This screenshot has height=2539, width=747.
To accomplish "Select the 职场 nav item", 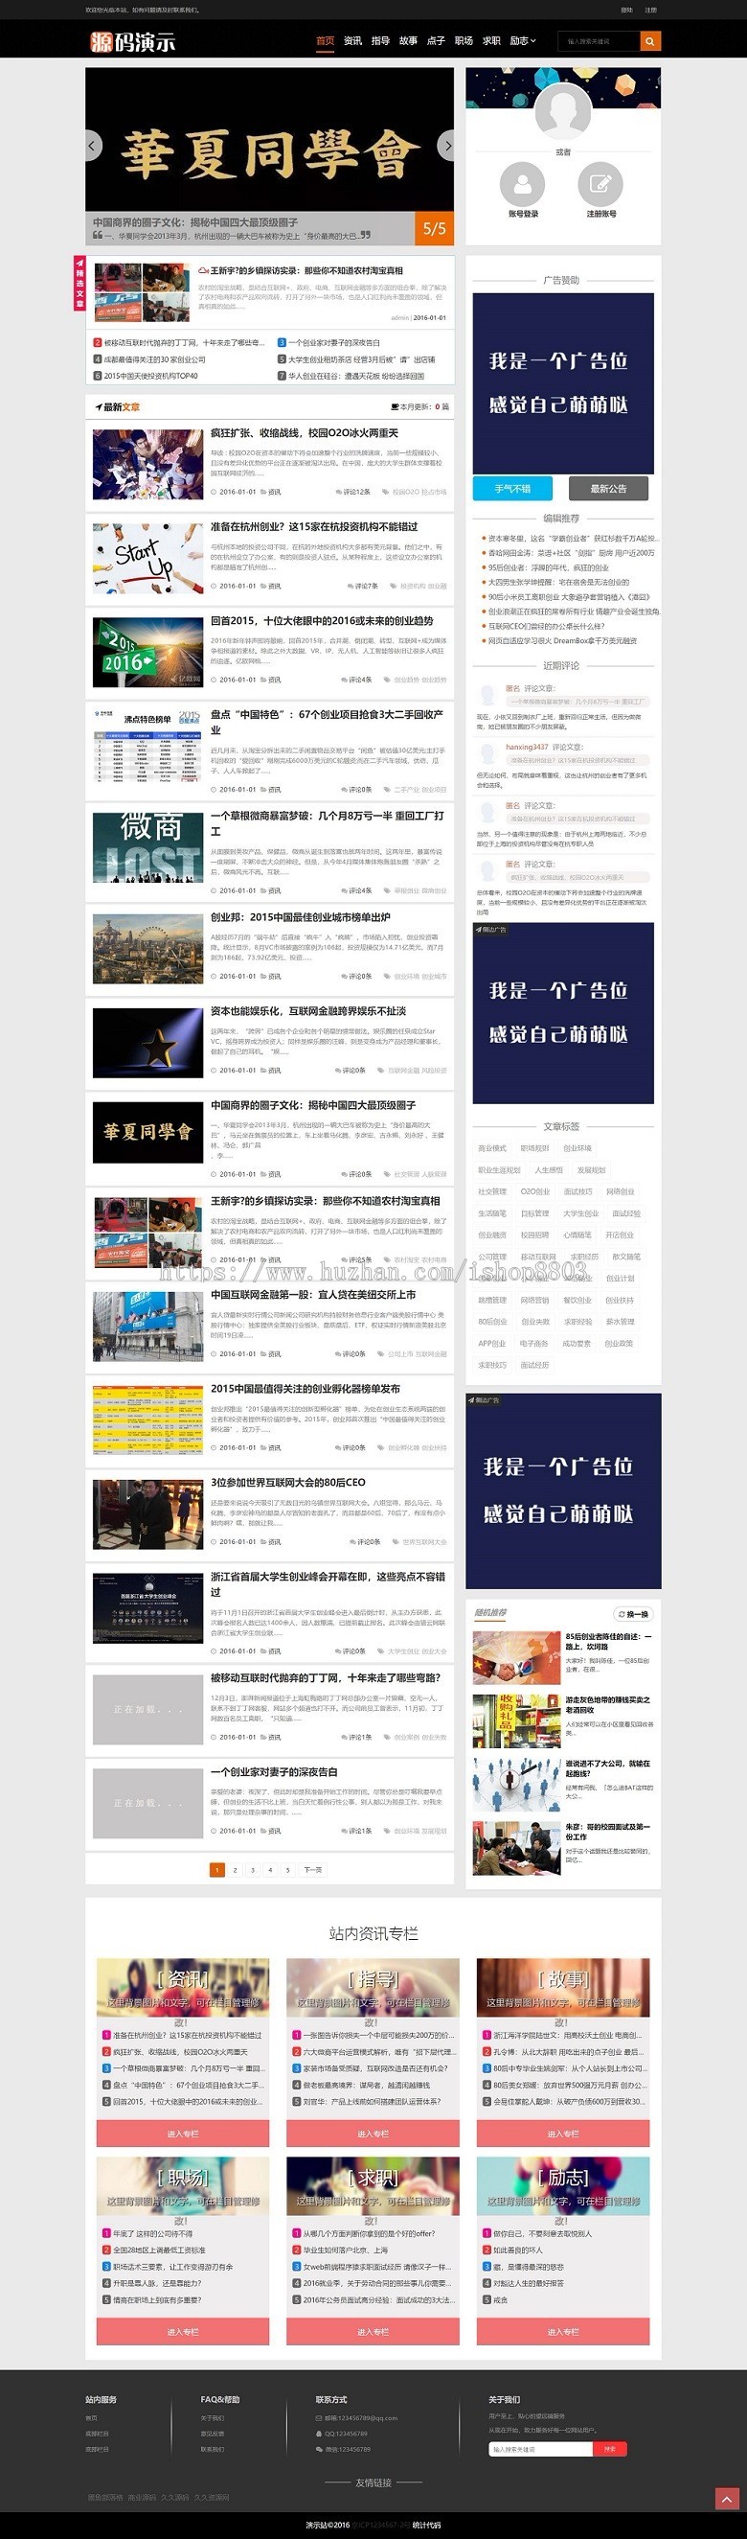I will pos(464,41).
